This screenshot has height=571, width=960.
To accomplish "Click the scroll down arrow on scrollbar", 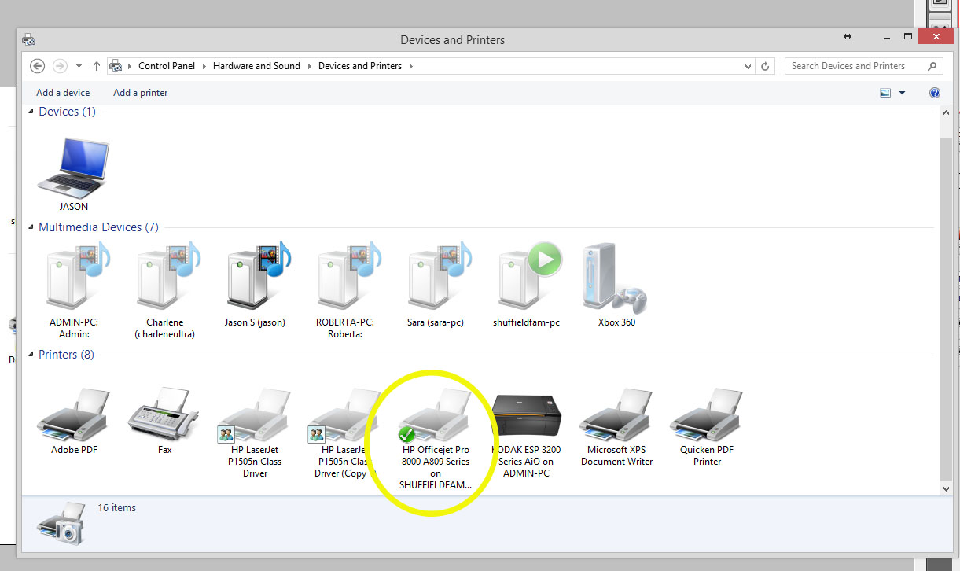I will pyautogui.click(x=946, y=488).
